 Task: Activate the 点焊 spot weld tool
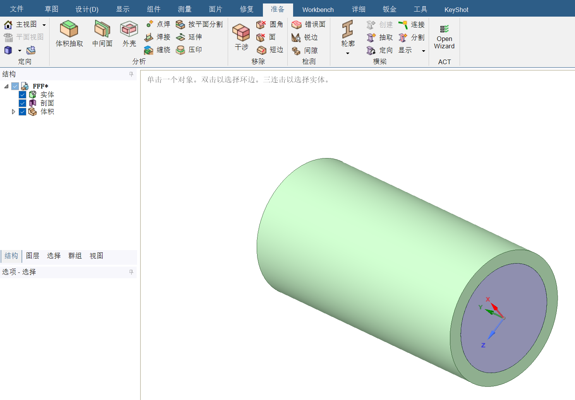coord(158,24)
